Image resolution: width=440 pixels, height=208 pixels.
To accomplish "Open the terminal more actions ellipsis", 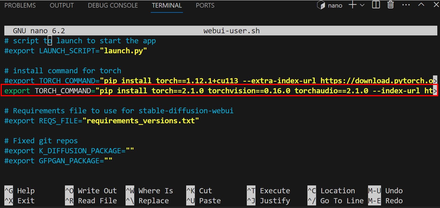I will pyautogui.click(x=406, y=5).
